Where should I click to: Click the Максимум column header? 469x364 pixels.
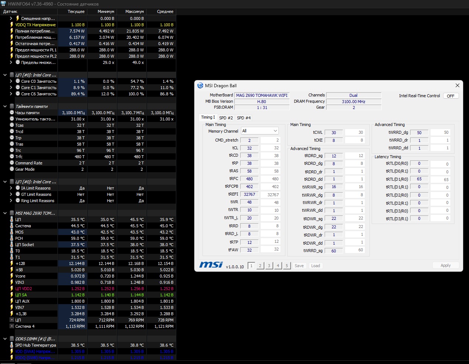(x=132, y=11)
